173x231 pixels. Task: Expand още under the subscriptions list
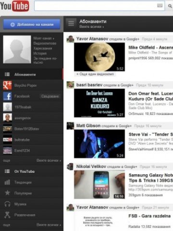tap(7, 161)
